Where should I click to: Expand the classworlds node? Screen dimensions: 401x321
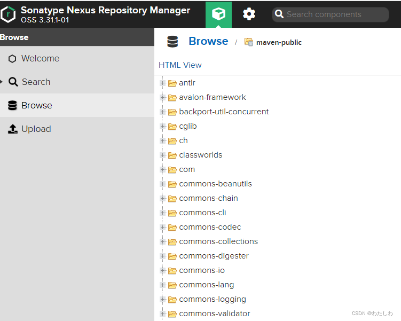pos(162,155)
